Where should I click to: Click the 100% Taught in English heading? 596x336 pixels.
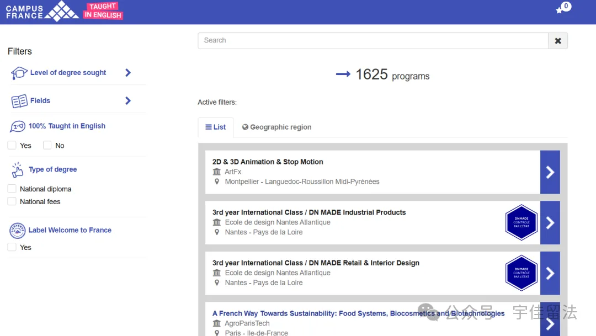pos(67,126)
